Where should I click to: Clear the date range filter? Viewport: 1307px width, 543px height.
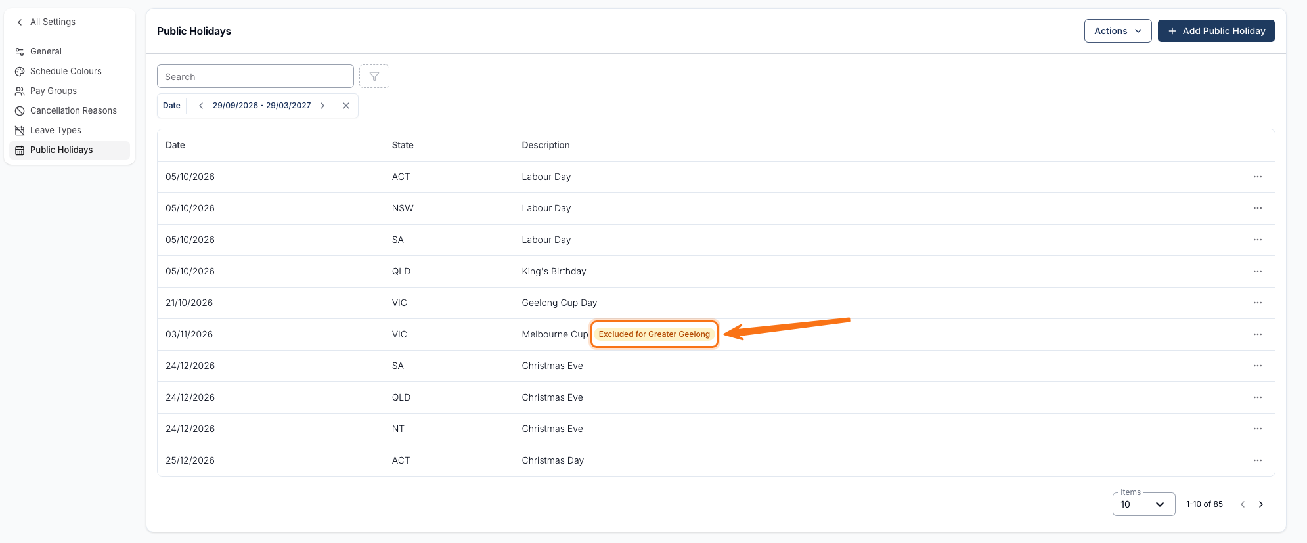346,106
